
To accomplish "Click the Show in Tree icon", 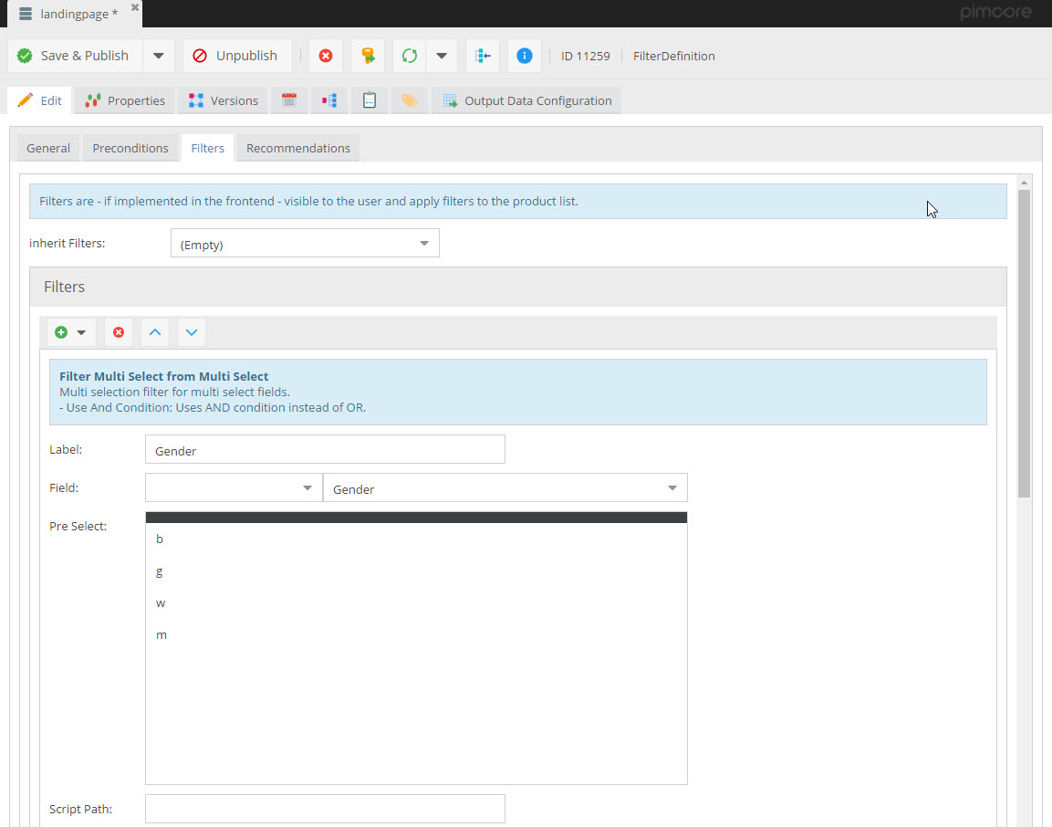I will pos(483,56).
